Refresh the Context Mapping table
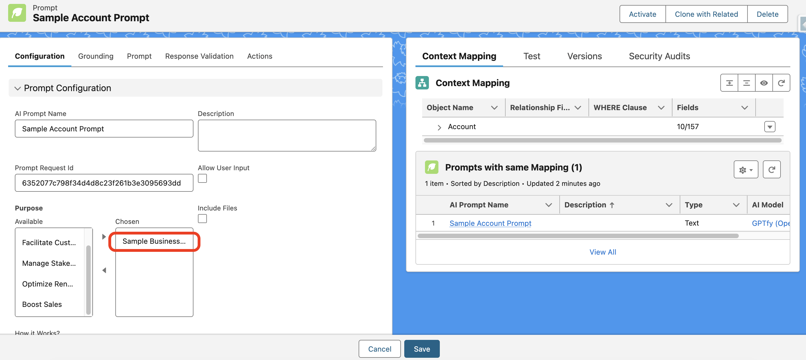 click(x=781, y=83)
